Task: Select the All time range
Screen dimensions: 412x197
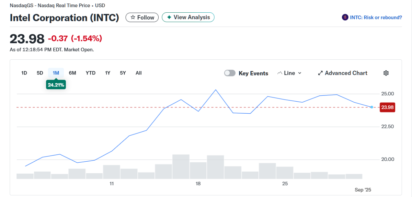Action: [x=138, y=73]
